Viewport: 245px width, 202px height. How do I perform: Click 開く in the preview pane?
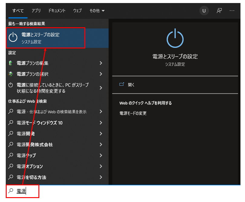tap(131, 85)
